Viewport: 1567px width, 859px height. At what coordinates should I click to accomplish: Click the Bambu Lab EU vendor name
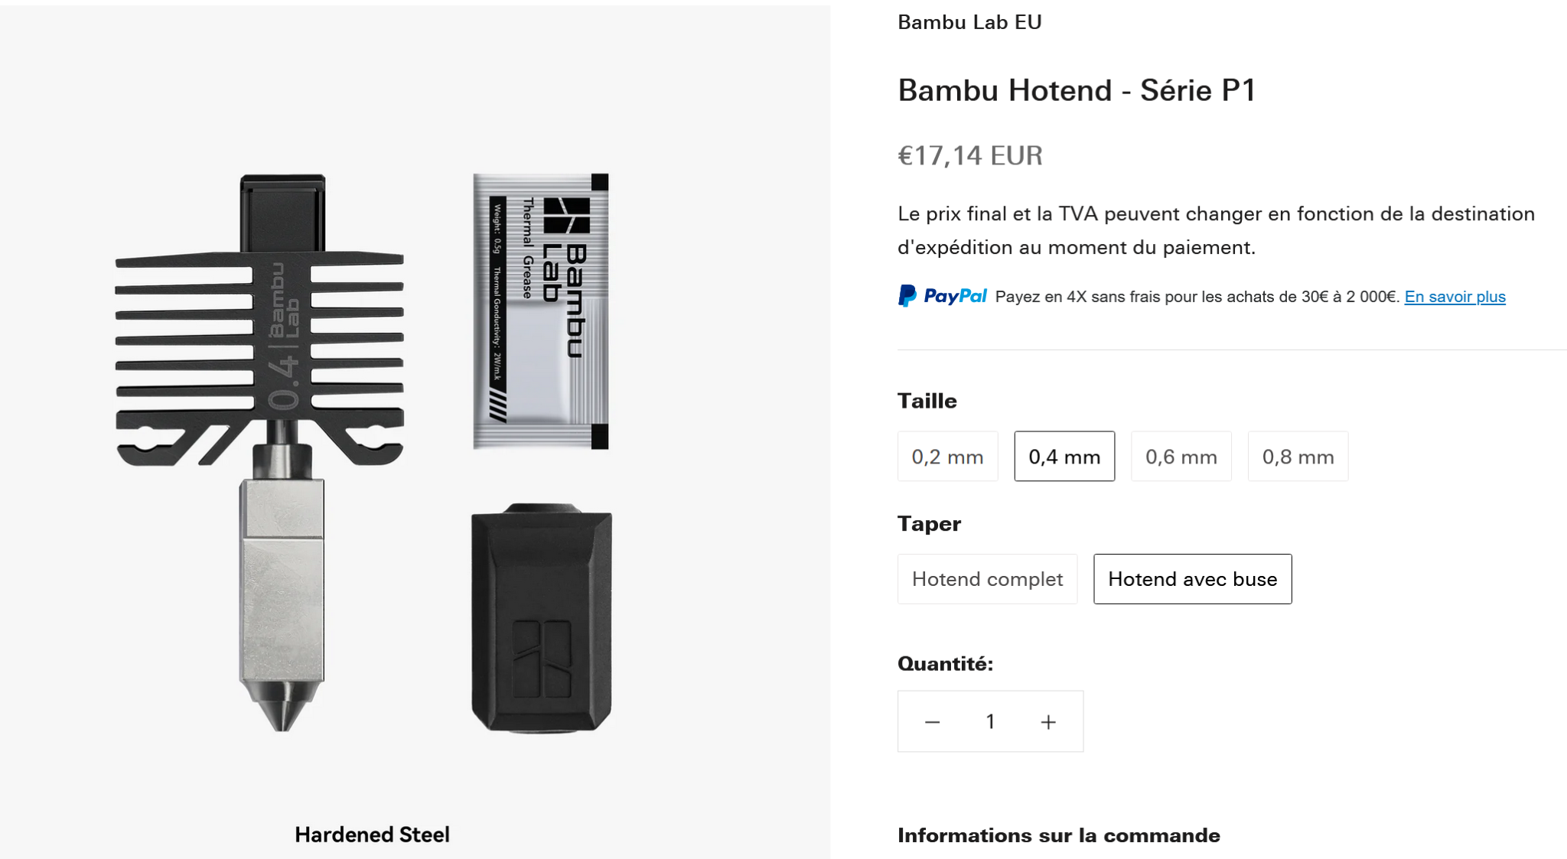click(x=969, y=22)
